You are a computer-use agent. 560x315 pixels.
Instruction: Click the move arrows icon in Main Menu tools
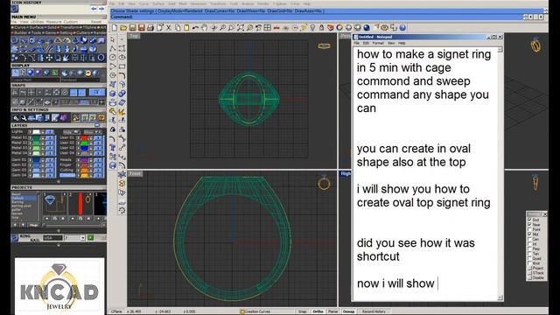pyautogui.click(x=49, y=58)
